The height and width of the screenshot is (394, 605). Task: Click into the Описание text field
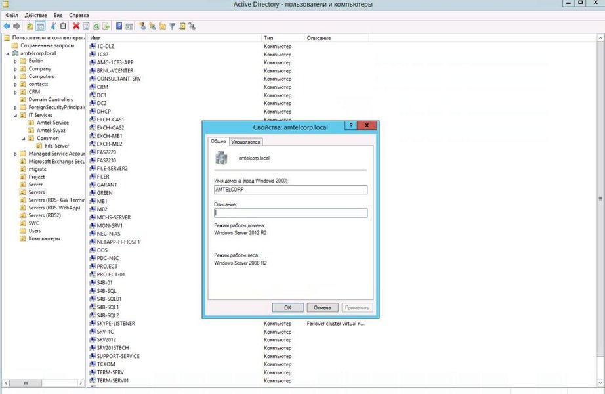[x=291, y=213]
